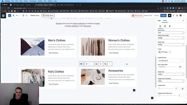
Task: Open the Chrome Bookmarks menu
Action: (33, 1)
